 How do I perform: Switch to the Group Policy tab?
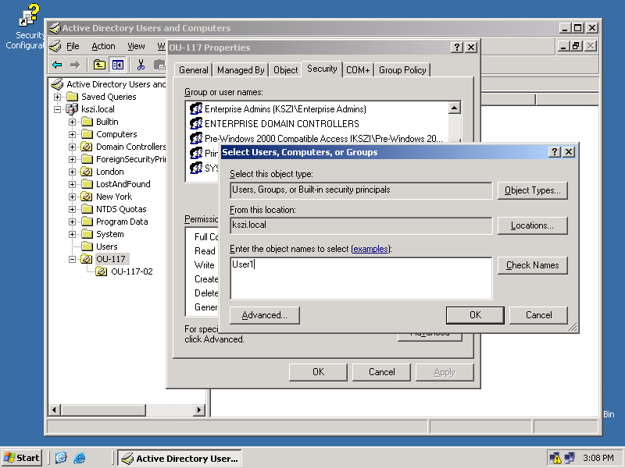click(x=402, y=70)
